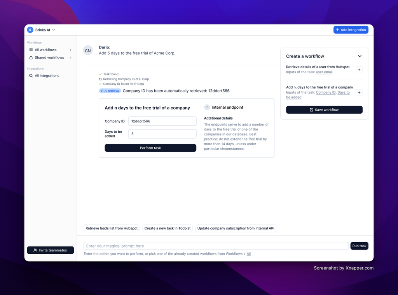Click the Perform task button
Image resolution: width=398 pixels, height=295 pixels.
(x=150, y=148)
